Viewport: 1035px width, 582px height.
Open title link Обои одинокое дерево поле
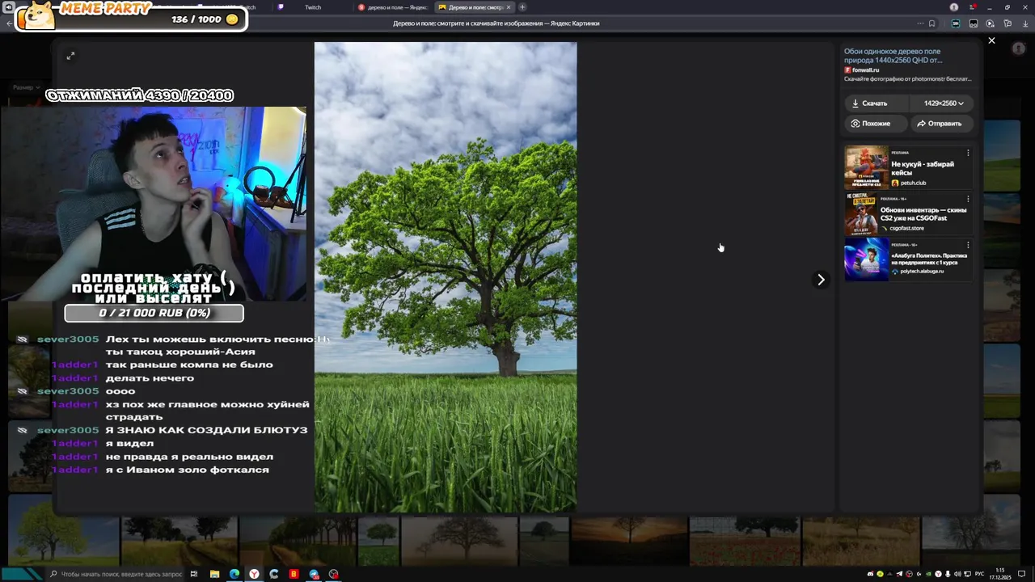click(x=893, y=55)
